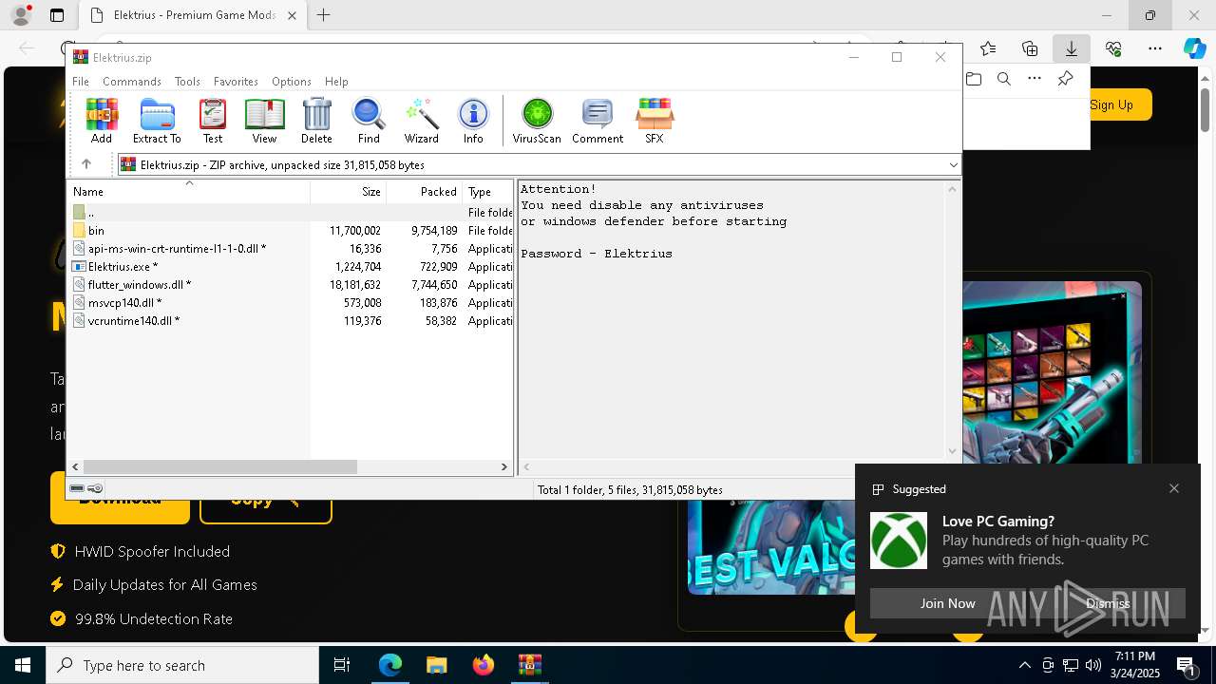Select the msvcp140.dll file
This screenshot has height=684, width=1216.
pyautogui.click(x=291, y=303)
